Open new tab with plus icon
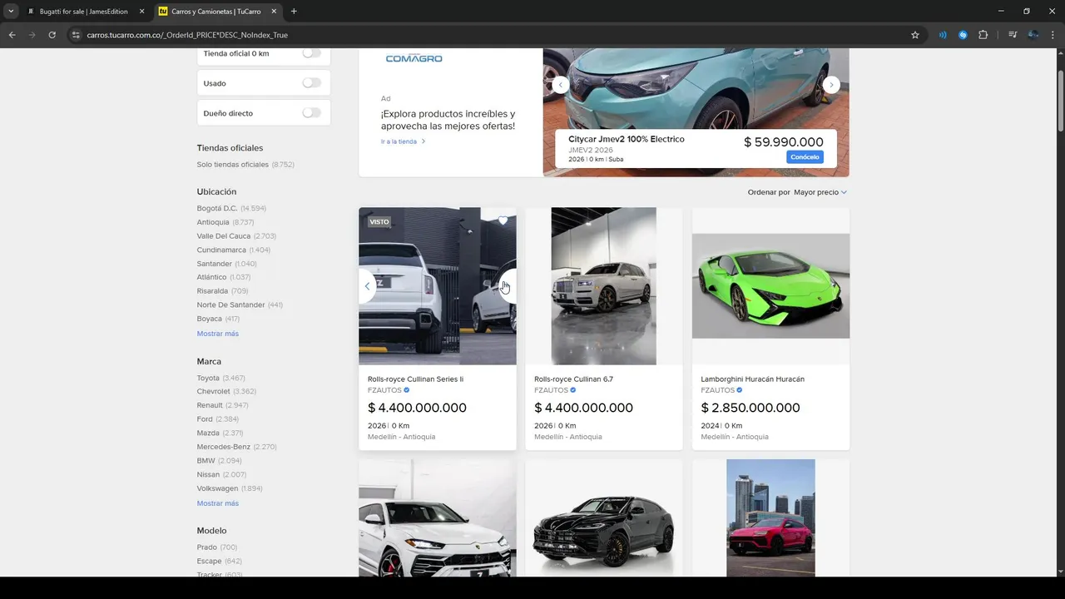This screenshot has height=599, width=1065. point(294,12)
